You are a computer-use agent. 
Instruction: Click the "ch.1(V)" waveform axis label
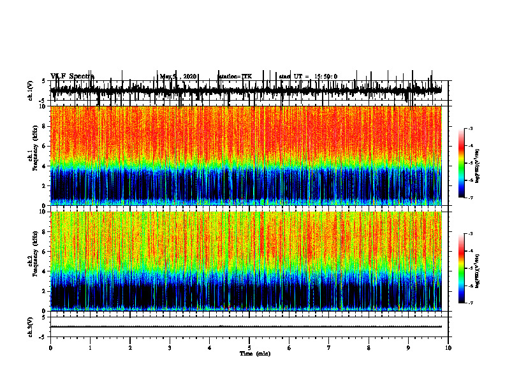click(31, 90)
